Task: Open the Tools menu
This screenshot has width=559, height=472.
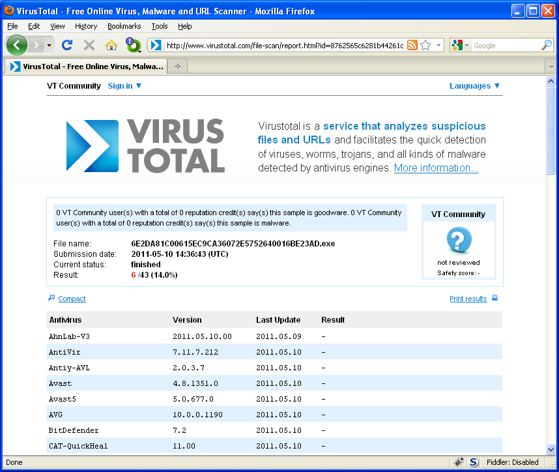Action: (x=160, y=26)
